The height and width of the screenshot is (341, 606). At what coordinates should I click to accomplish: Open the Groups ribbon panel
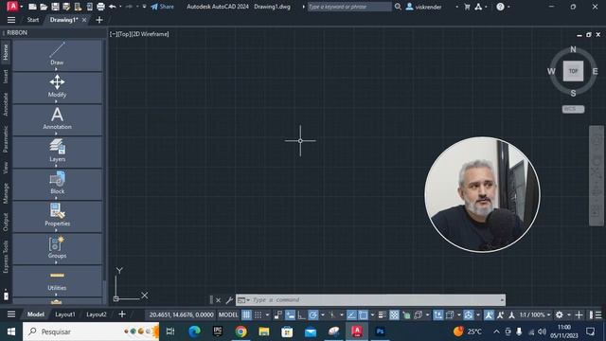pos(57,248)
